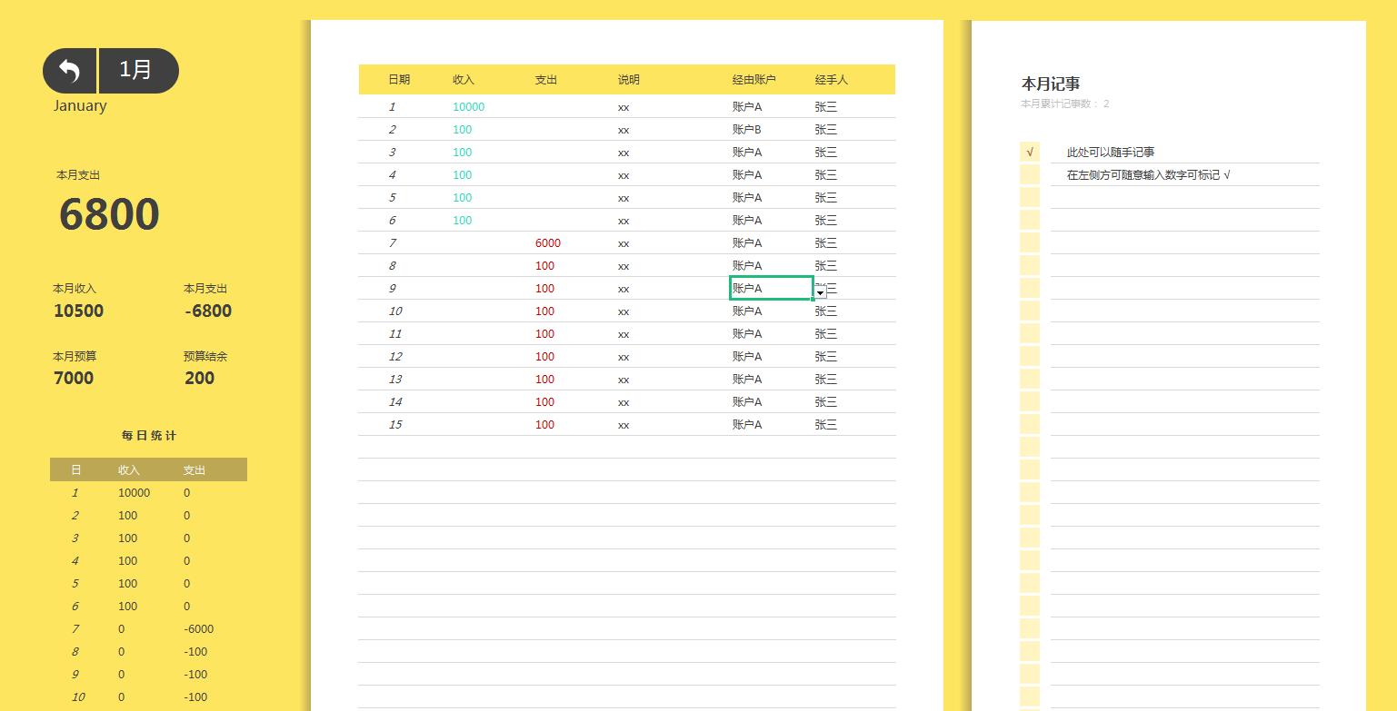Select the 经由账户 column header
The width and height of the screenshot is (1397, 711).
pyautogui.click(x=754, y=80)
